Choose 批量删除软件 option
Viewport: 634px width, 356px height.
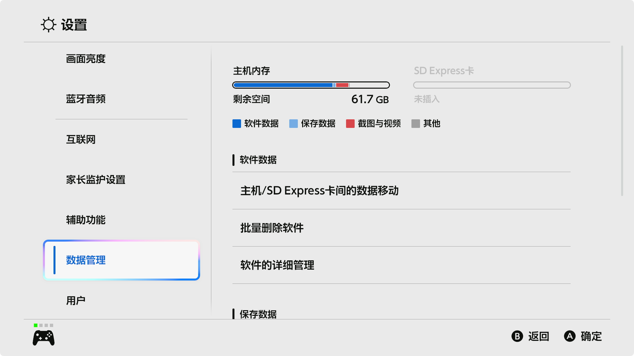click(x=402, y=228)
